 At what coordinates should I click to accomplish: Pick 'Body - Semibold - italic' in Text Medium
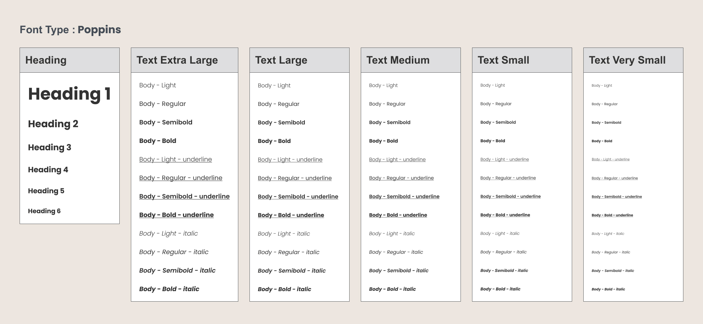point(399,271)
